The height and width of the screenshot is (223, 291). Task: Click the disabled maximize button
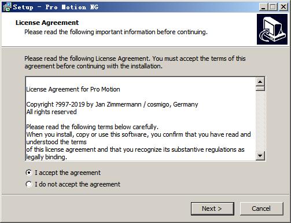[273, 7]
